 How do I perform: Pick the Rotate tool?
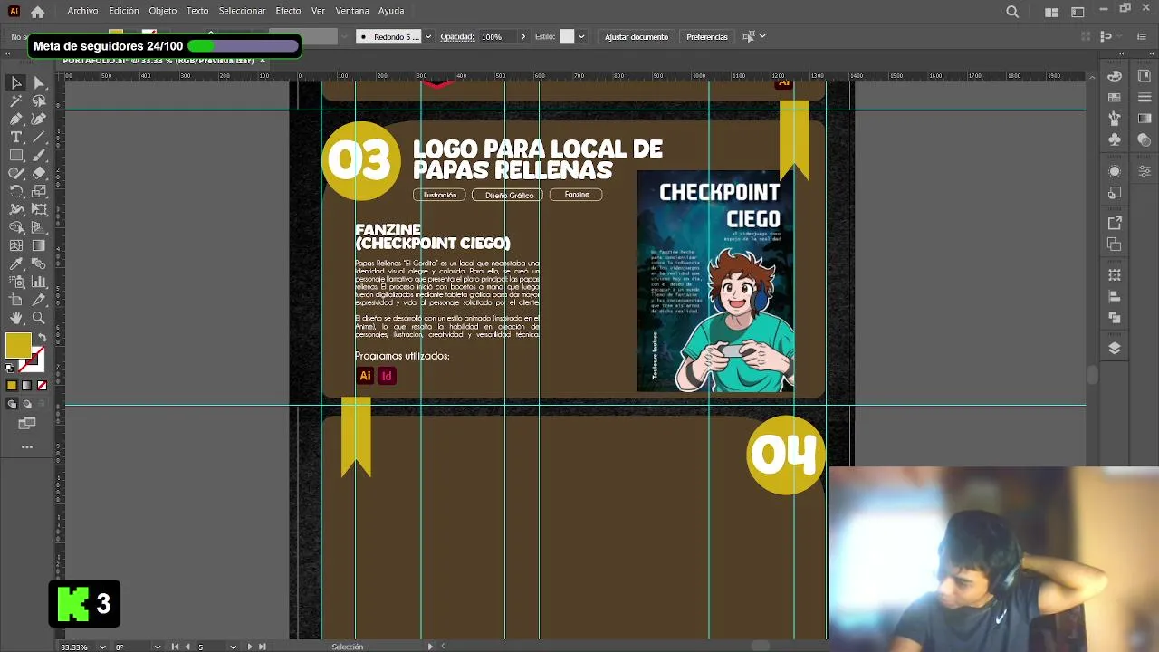[16, 191]
